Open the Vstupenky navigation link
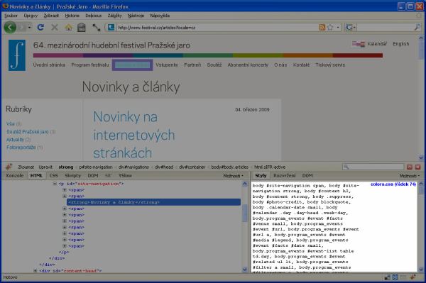The image size is (426, 283). pos(167,65)
